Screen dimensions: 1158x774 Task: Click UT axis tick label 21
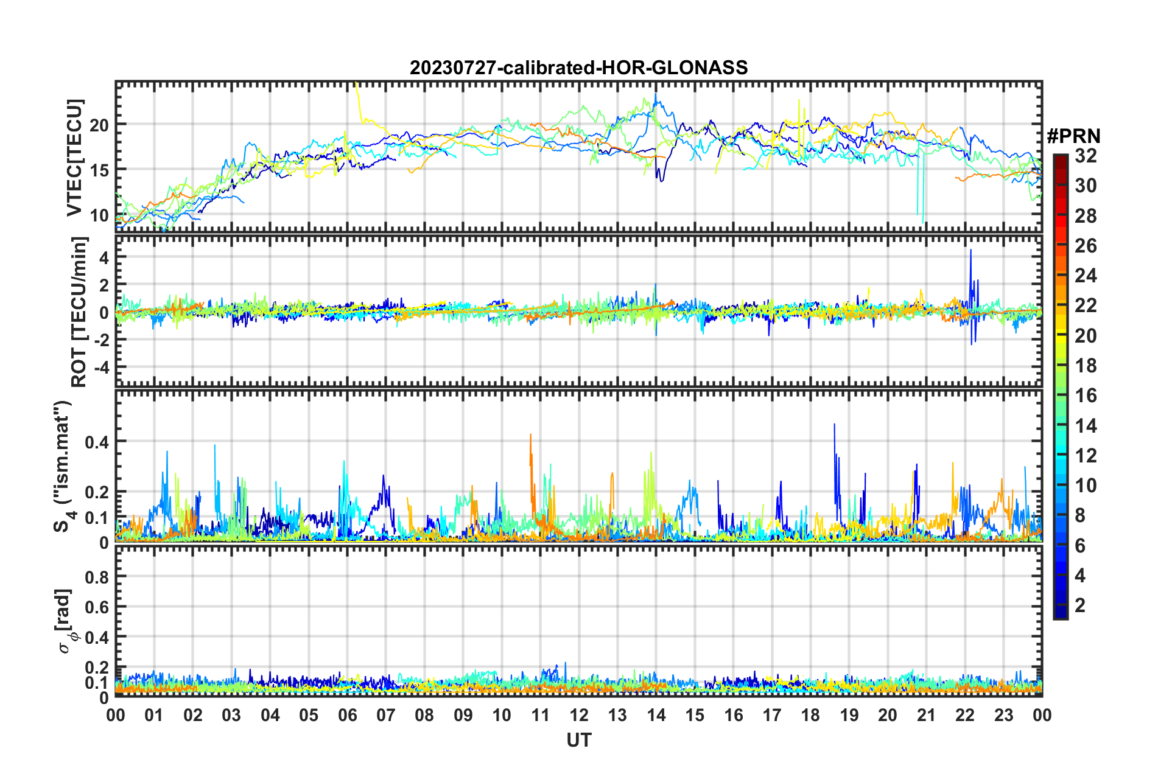coord(927,716)
